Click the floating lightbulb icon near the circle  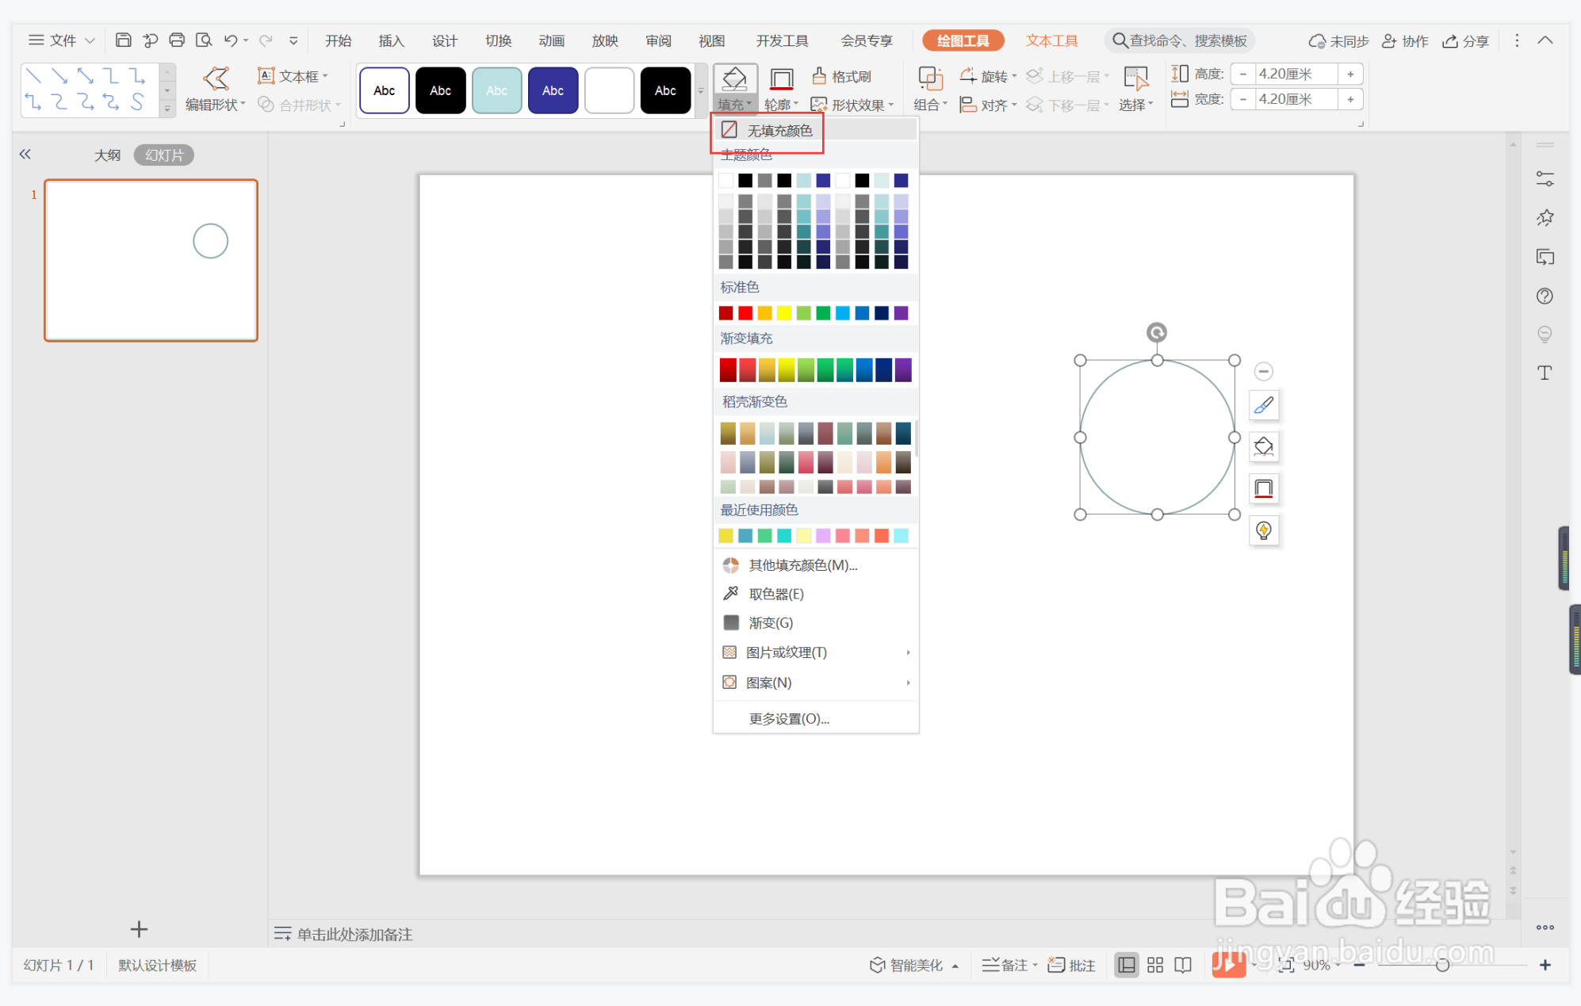pos(1263,530)
